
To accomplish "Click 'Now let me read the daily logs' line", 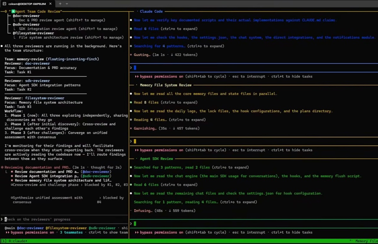I will (233, 111).
